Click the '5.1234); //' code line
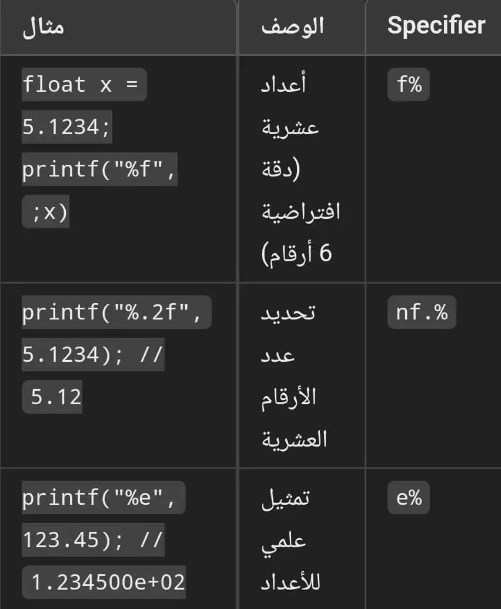Image resolution: width=501 pixels, height=609 pixels. point(93,354)
